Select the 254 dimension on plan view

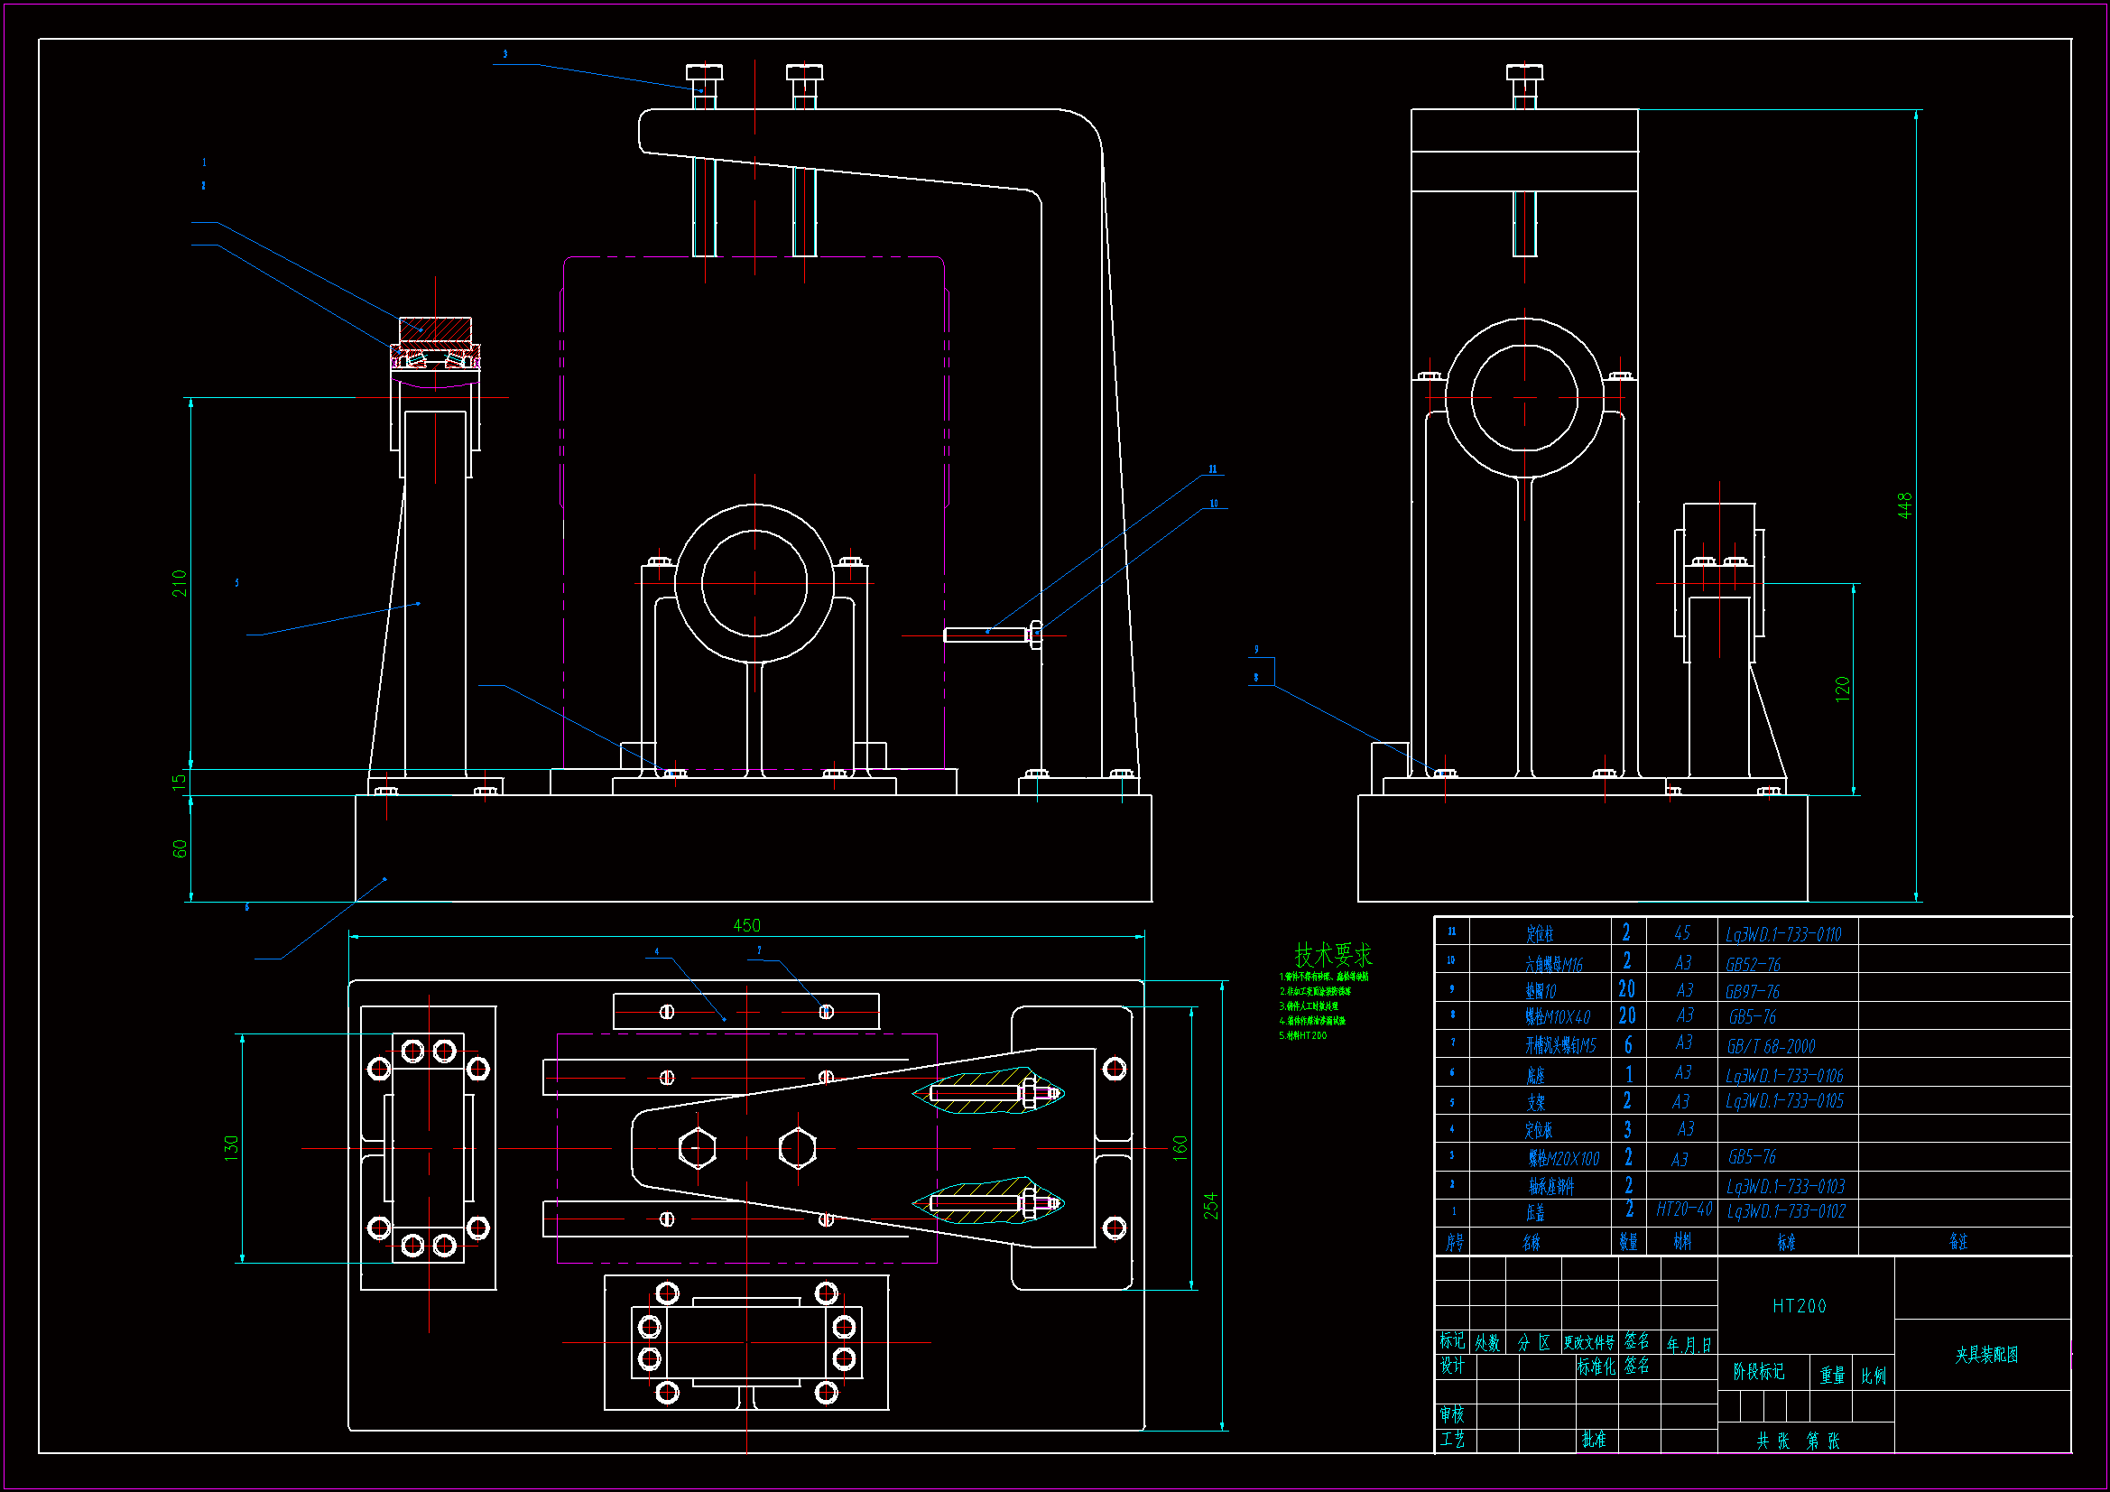[1211, 1205]
